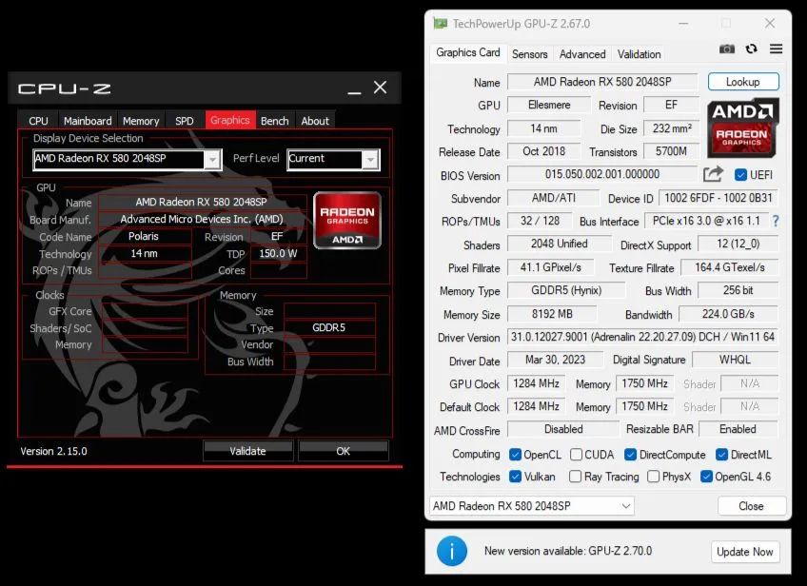Click the Bus Interface question mark
807x586 pixels.
776,222
